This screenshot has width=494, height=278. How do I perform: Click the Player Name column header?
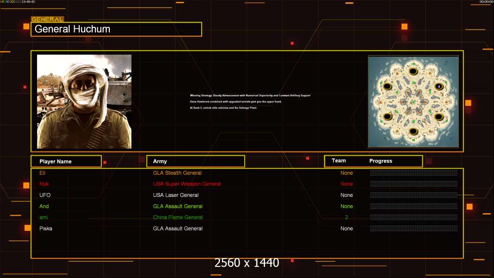coord(66,161)
